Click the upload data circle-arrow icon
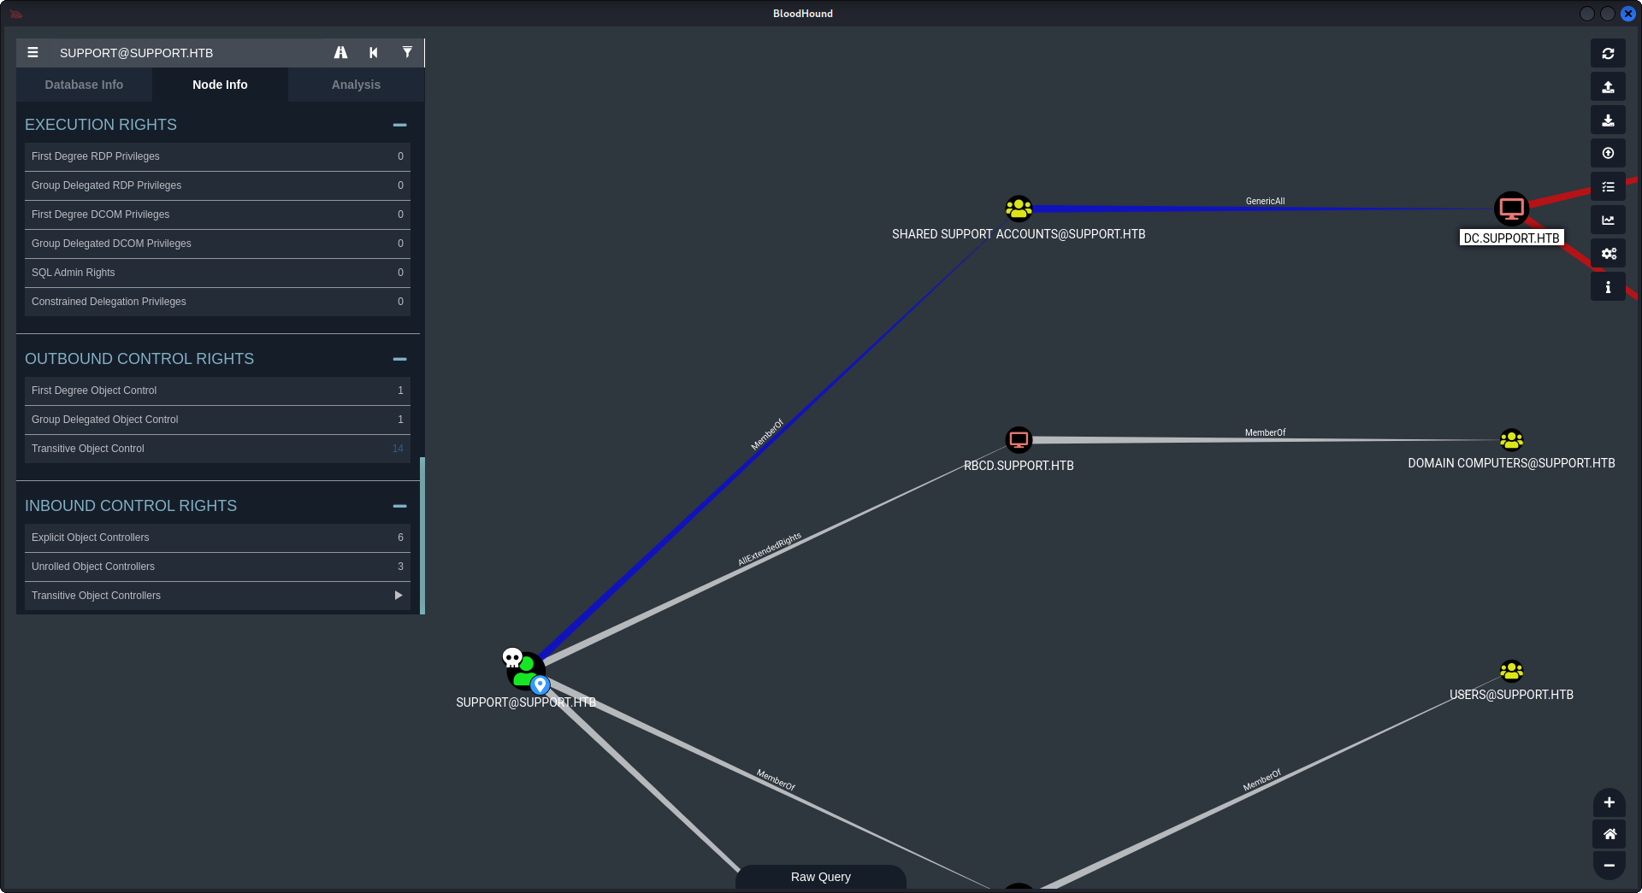Viewport: 1642px width, 893px height. pos(1608,154)
